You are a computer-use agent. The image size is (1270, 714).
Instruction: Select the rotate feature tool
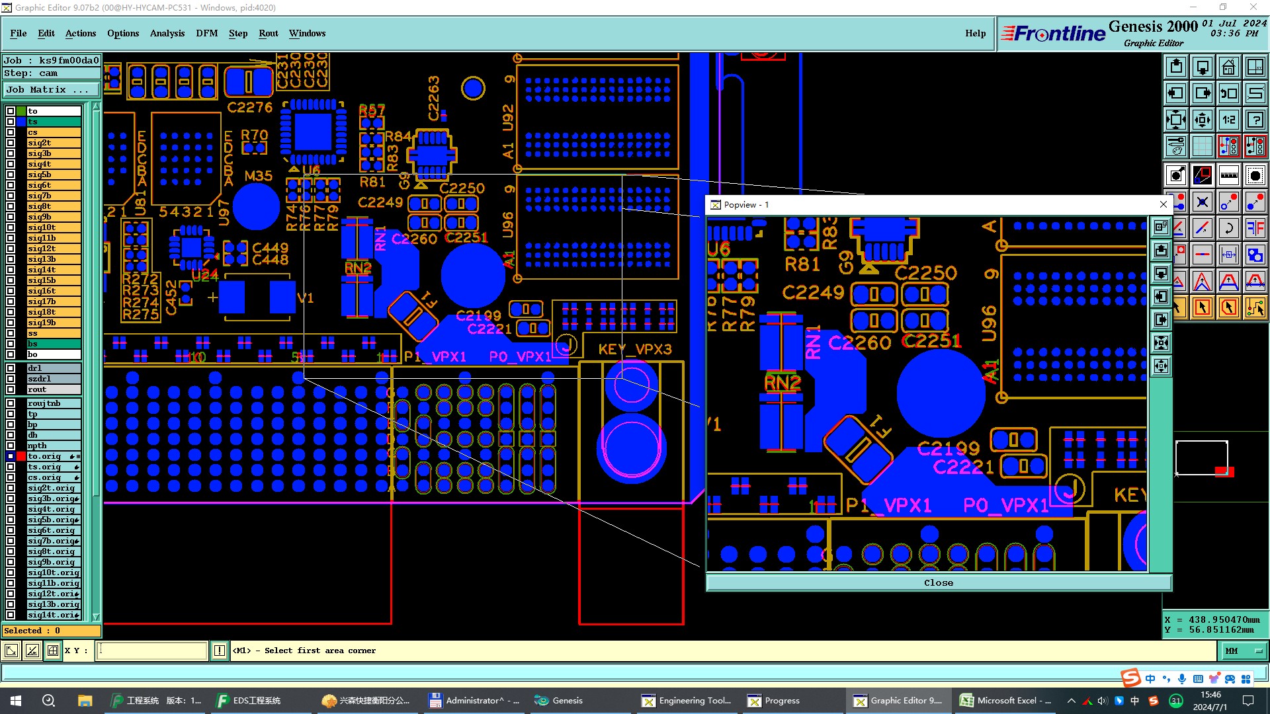[1228, 228]
